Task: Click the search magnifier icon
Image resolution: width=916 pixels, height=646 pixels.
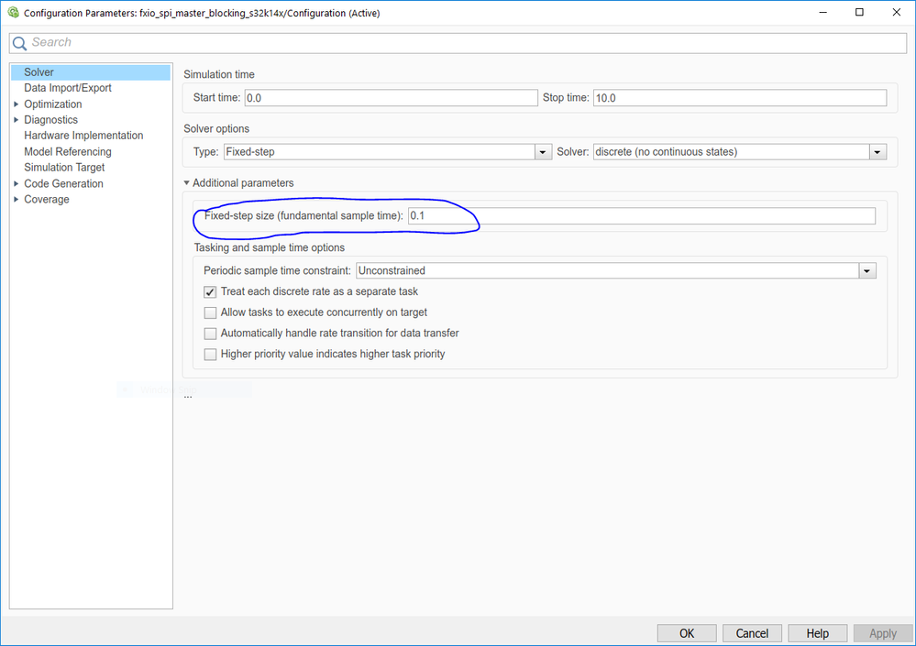Action: pos(19,43)
